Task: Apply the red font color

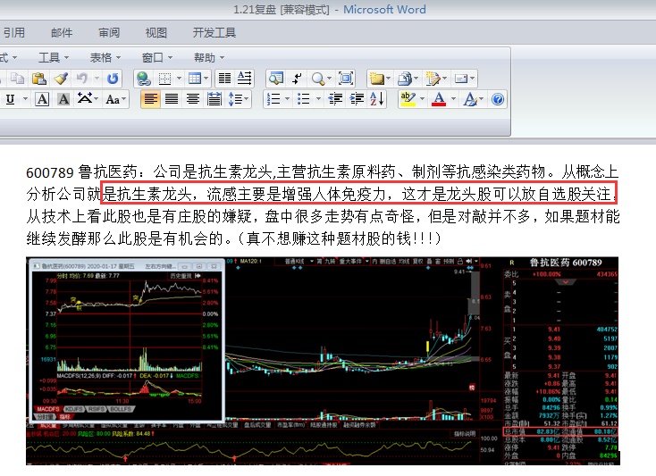Action: [439, 99]
